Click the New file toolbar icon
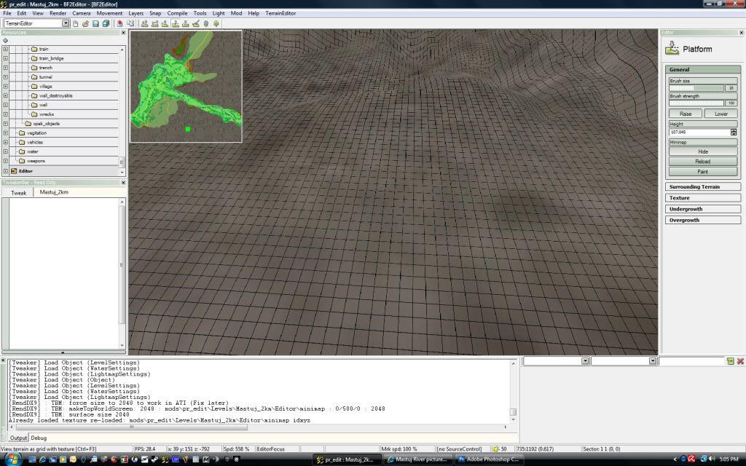 pyautogui.click(x=76, y=23)
